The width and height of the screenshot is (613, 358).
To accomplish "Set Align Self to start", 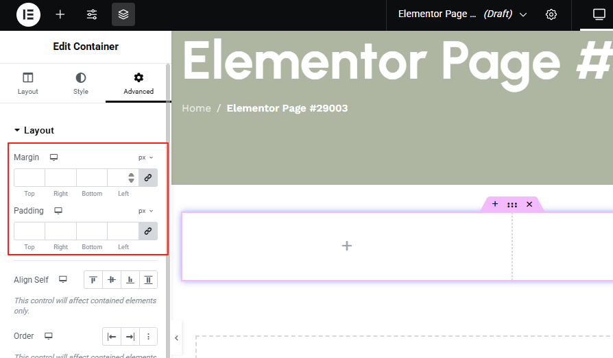I will click(x=93, y=279).
